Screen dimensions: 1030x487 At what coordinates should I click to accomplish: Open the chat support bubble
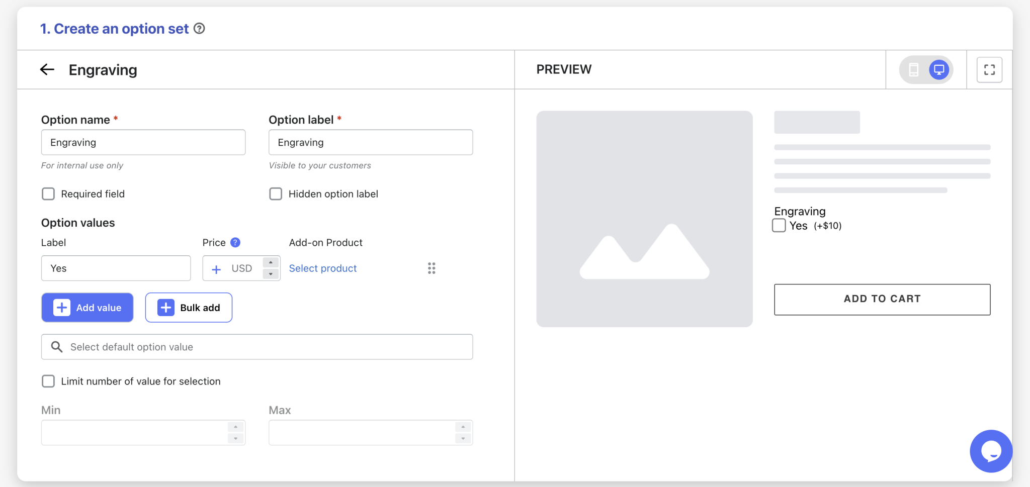(x=990, y=451)
